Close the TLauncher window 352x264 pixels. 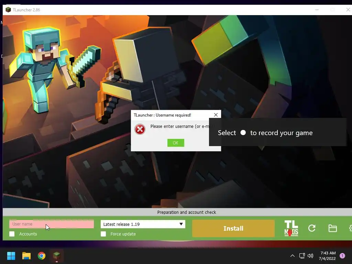[x=348, y=10]
